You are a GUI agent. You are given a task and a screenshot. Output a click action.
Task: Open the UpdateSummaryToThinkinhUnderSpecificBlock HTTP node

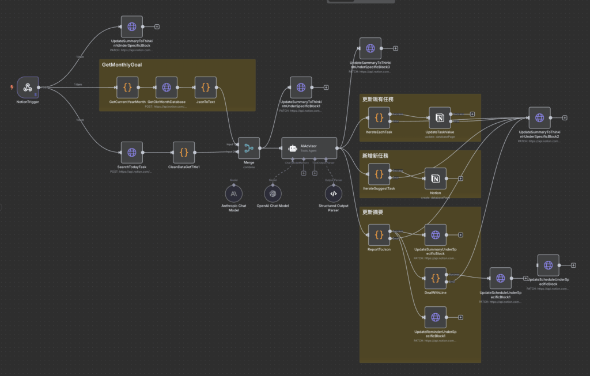(x=132, y=26)
